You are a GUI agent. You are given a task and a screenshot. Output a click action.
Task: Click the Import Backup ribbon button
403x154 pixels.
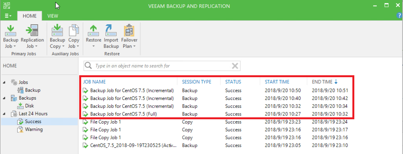(x=111, y=37)
